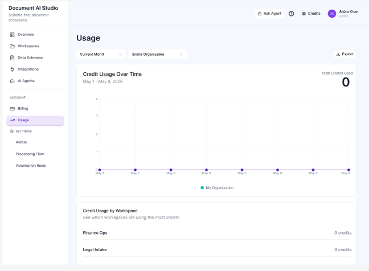Click the 'May 1 - May 8, 2026' date range

tap(102, 81)
